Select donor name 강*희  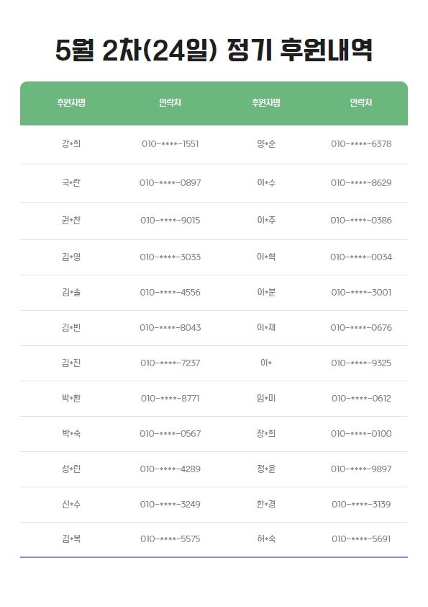pos(71,143)
